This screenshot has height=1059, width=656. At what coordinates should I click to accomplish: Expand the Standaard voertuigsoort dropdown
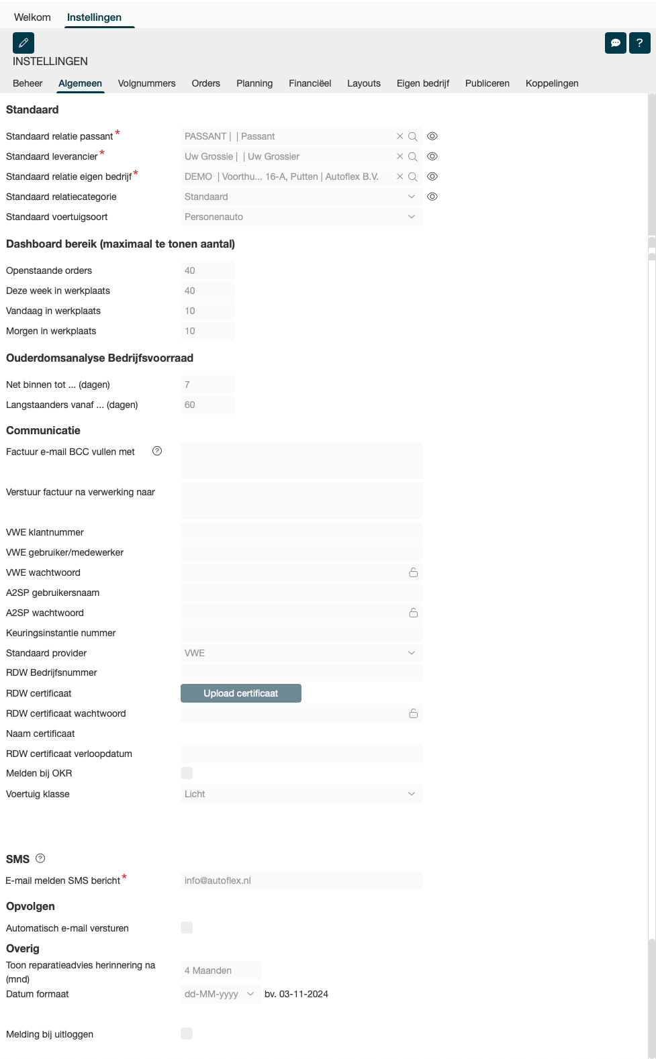[x=411, y=217]
